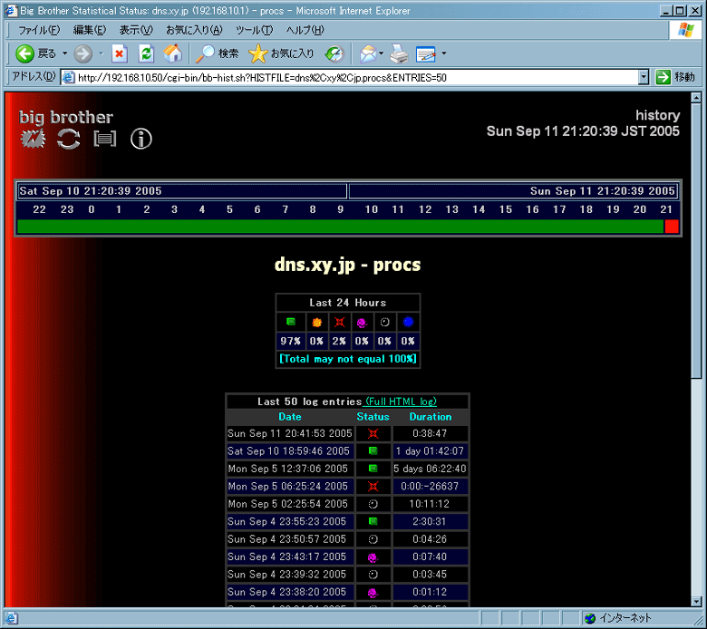Click the vertical scrollbar down arrow

click(696, 602)
